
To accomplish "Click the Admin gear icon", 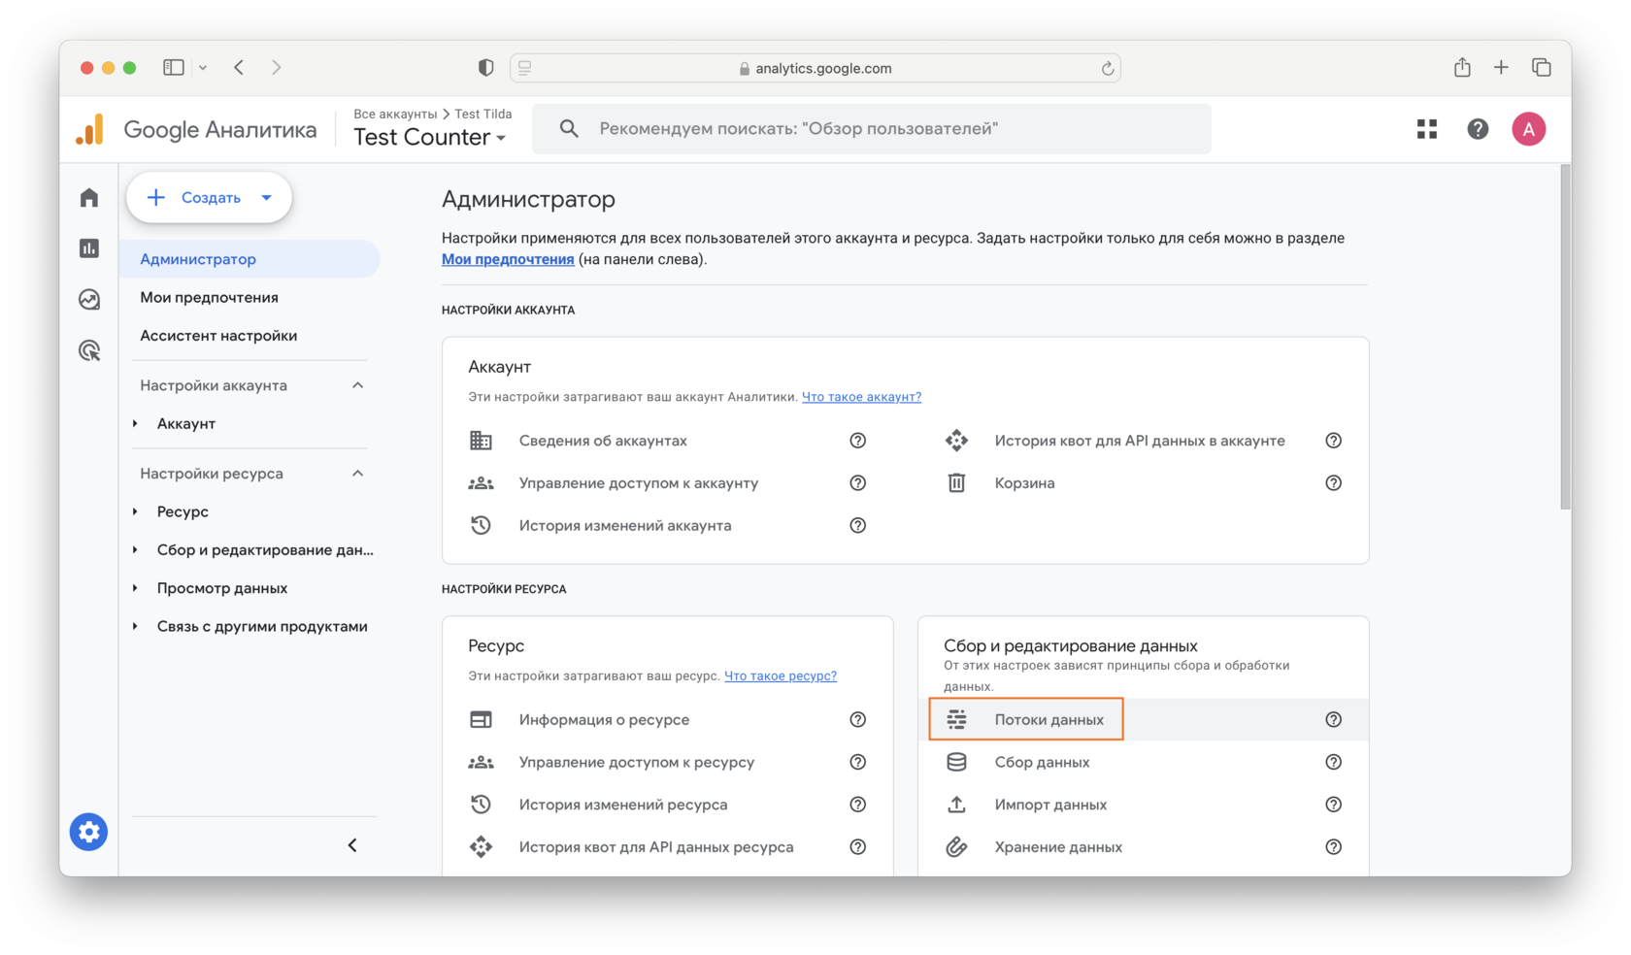I will click(x=88, y=832).
